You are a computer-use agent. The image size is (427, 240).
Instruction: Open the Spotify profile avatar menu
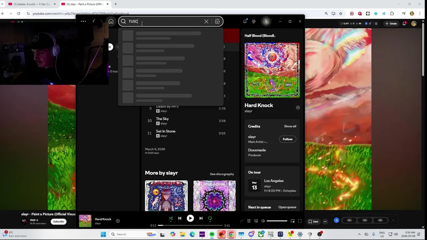[266, 21]
